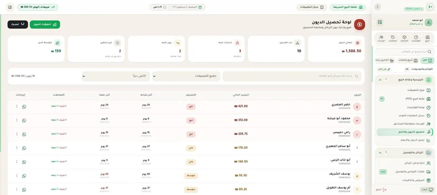Click the مبيعات اليوم sales pill
Viewport: 437px width, 195px height.
point(37,7)
